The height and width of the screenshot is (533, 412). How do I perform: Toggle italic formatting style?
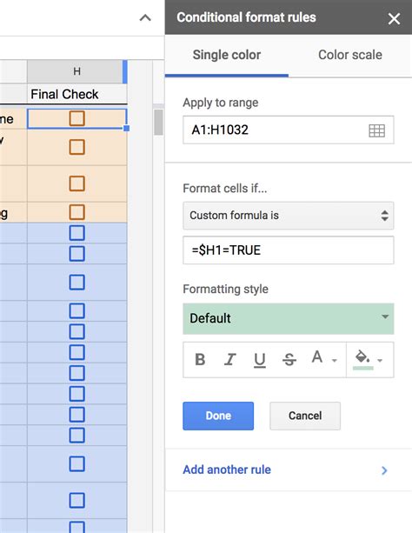coord(230,359)
